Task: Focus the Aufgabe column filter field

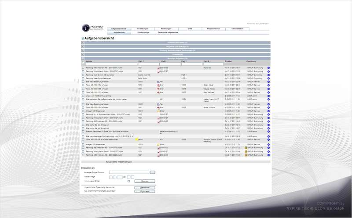Action: 112,64
